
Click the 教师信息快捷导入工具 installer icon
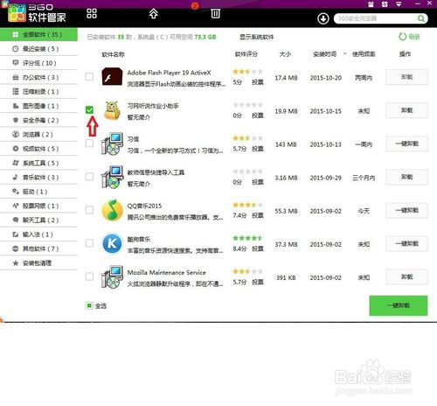[112, 177]
